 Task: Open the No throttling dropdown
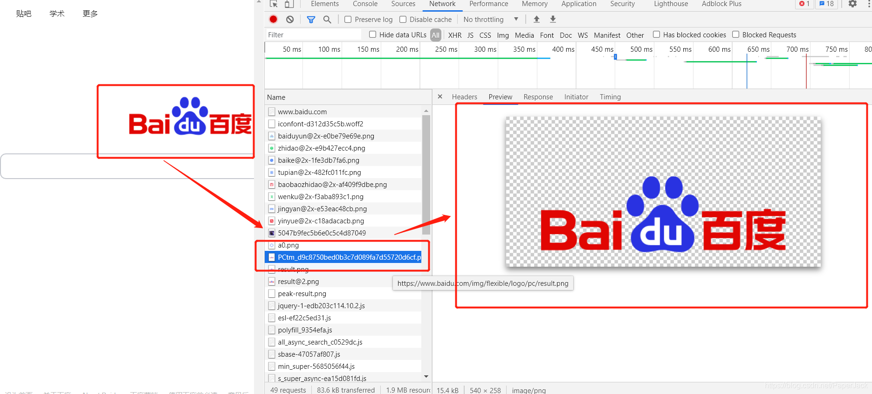(x=491, y=19)
